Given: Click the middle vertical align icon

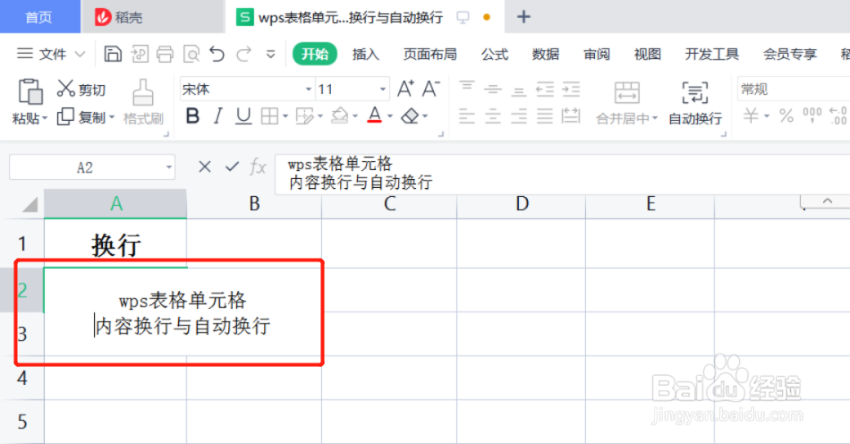Looking at the screenshot, I should 493,89.
